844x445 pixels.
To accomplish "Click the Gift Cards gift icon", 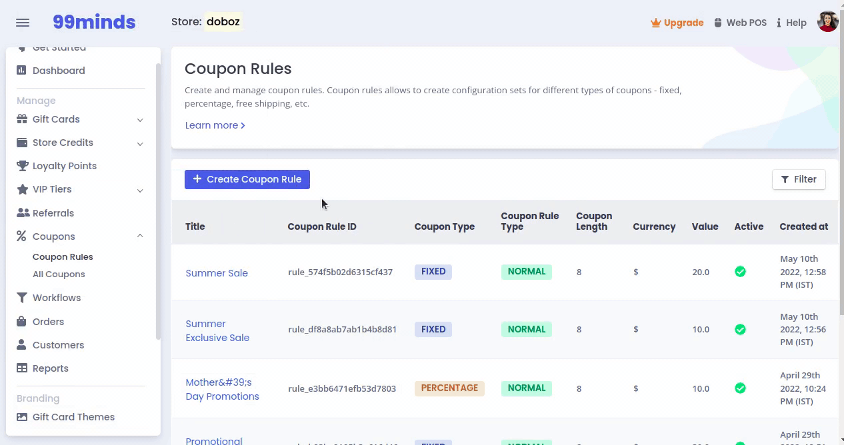I will (22, 119).
